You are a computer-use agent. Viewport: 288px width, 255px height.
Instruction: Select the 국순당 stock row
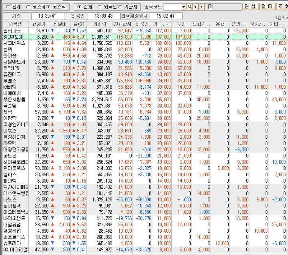[144, 106]
